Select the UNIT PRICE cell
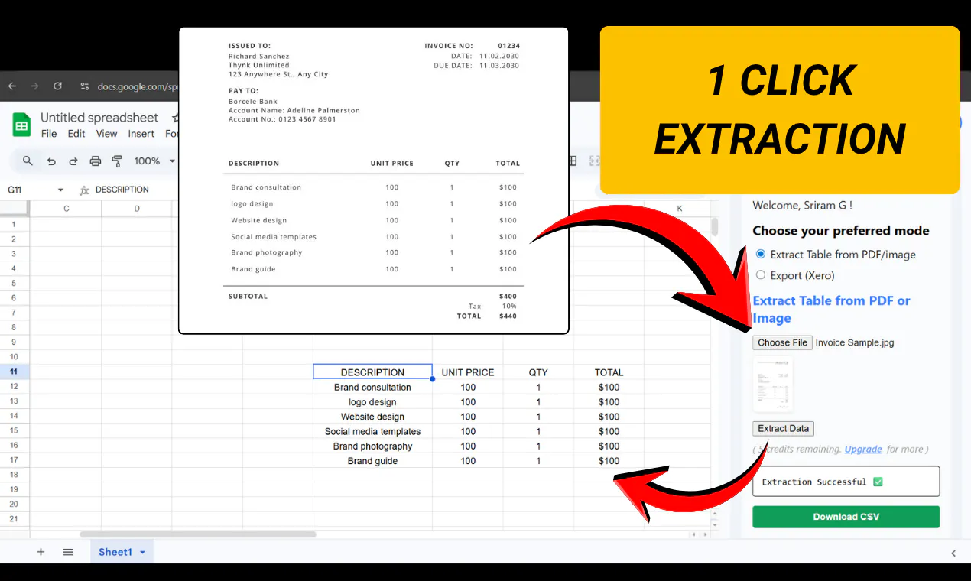 (468, 372)
